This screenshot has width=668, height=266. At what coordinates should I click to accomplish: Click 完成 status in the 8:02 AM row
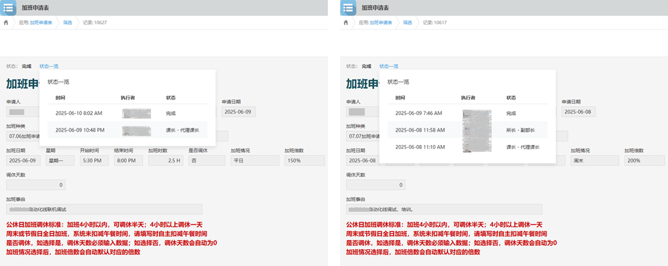click(x=171, y=114)
